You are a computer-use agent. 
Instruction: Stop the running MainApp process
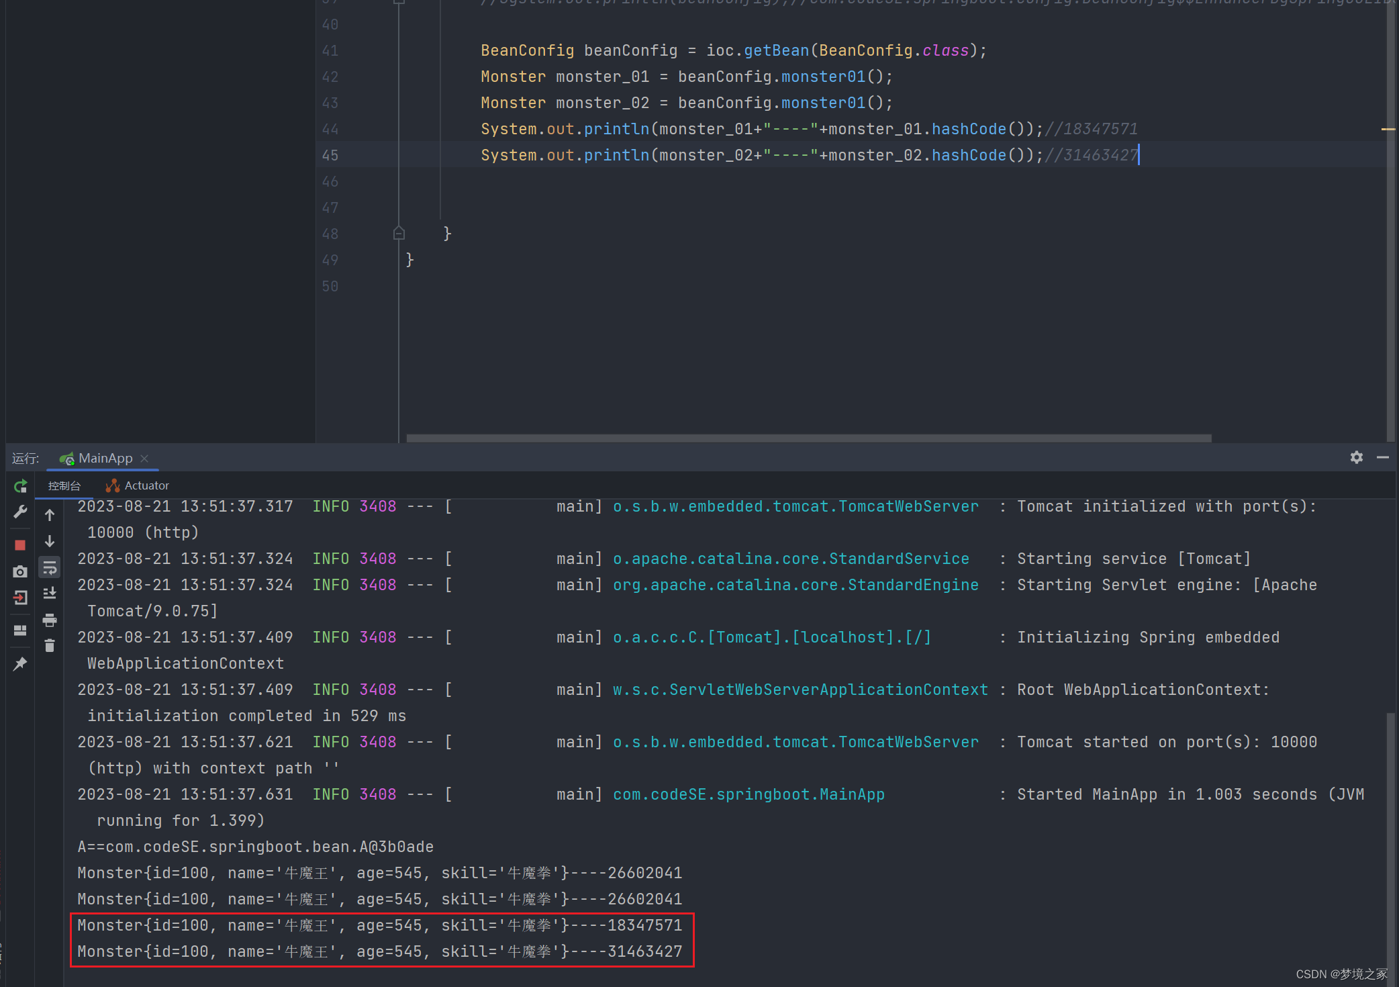point(20,545)
